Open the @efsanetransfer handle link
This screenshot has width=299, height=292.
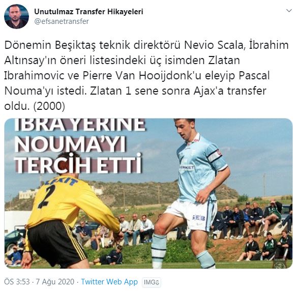point(62,21)
